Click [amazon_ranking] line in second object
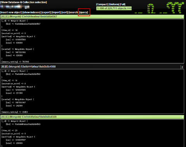 tap(15, 112)
